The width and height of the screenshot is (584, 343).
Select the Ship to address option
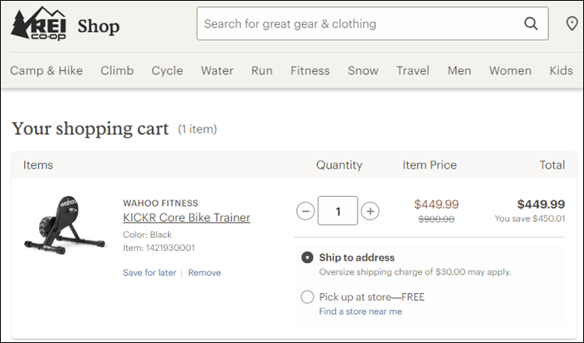(x=307, y=257)
